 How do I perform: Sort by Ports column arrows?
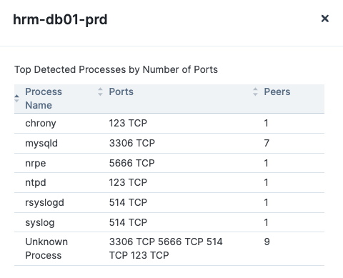100,91
